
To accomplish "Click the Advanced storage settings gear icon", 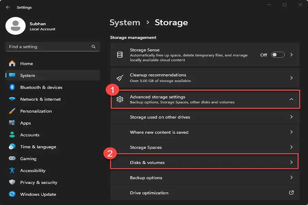I will click(120, 99).
